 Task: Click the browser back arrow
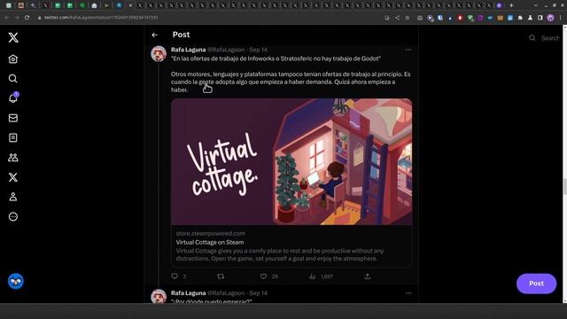pos(7,18)
